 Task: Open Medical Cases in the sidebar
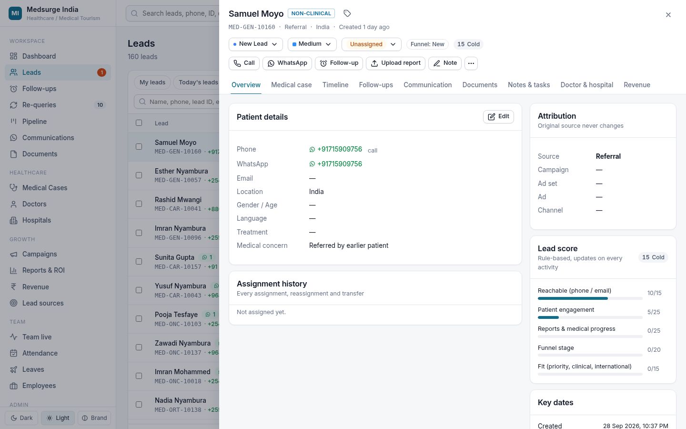click(58, 188)
